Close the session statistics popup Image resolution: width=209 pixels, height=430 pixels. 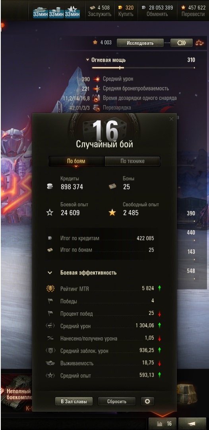point(172,119)
